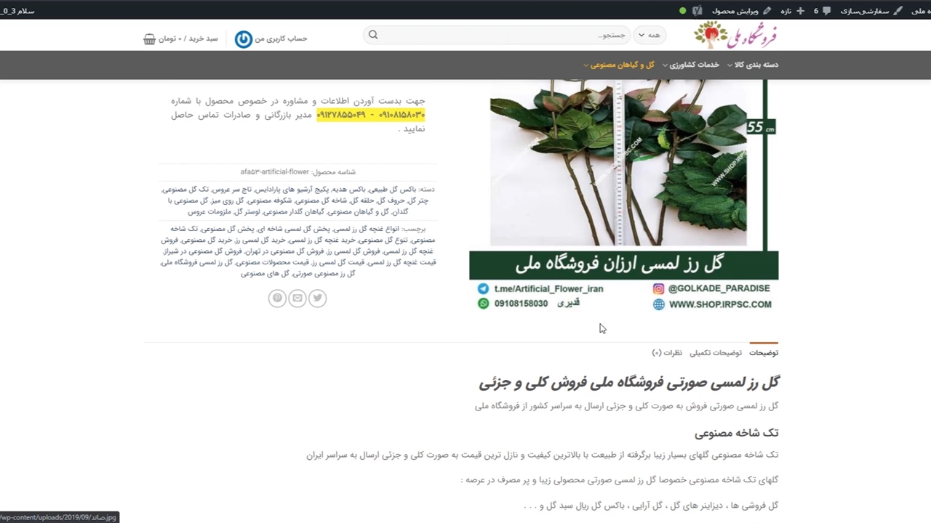Click the search magnifier icon
The height and width of the screenshot is (523, 931).
pos(373,35)
